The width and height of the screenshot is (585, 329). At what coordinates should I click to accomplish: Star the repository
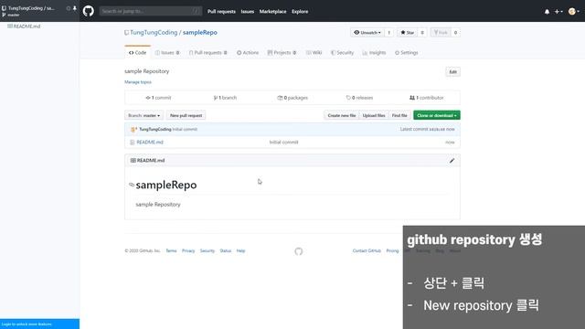click(408, 33)
